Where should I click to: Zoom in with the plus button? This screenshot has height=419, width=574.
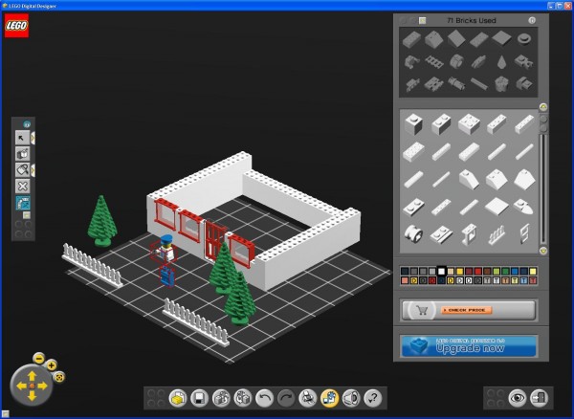pos(52,364)
